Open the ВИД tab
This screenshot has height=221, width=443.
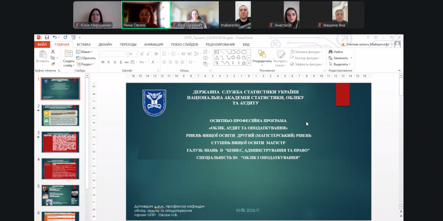246,45
